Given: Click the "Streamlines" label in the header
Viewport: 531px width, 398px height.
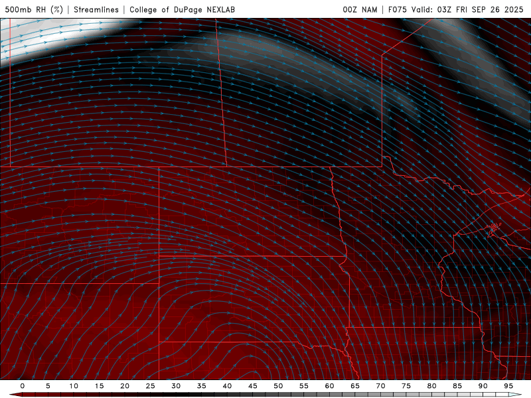Looking at the screenshot, I should pyautogui.click(x=96, y=9).
